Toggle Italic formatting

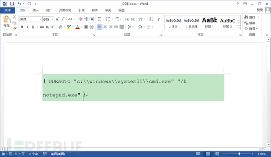click(x=27, y=27)
